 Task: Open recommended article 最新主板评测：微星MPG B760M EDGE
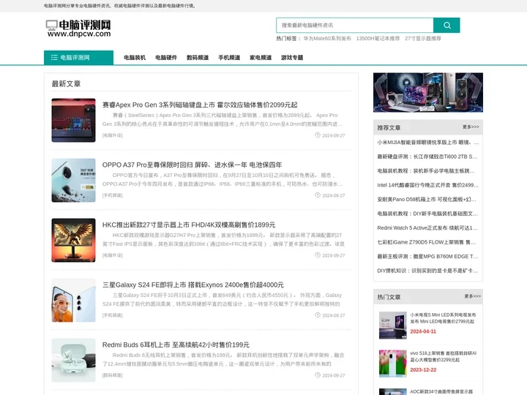click(427, 256)
